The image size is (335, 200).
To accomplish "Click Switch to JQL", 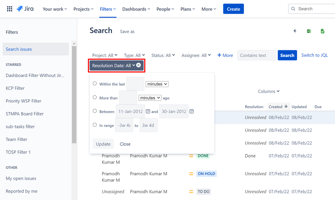I will pos(315,55).
